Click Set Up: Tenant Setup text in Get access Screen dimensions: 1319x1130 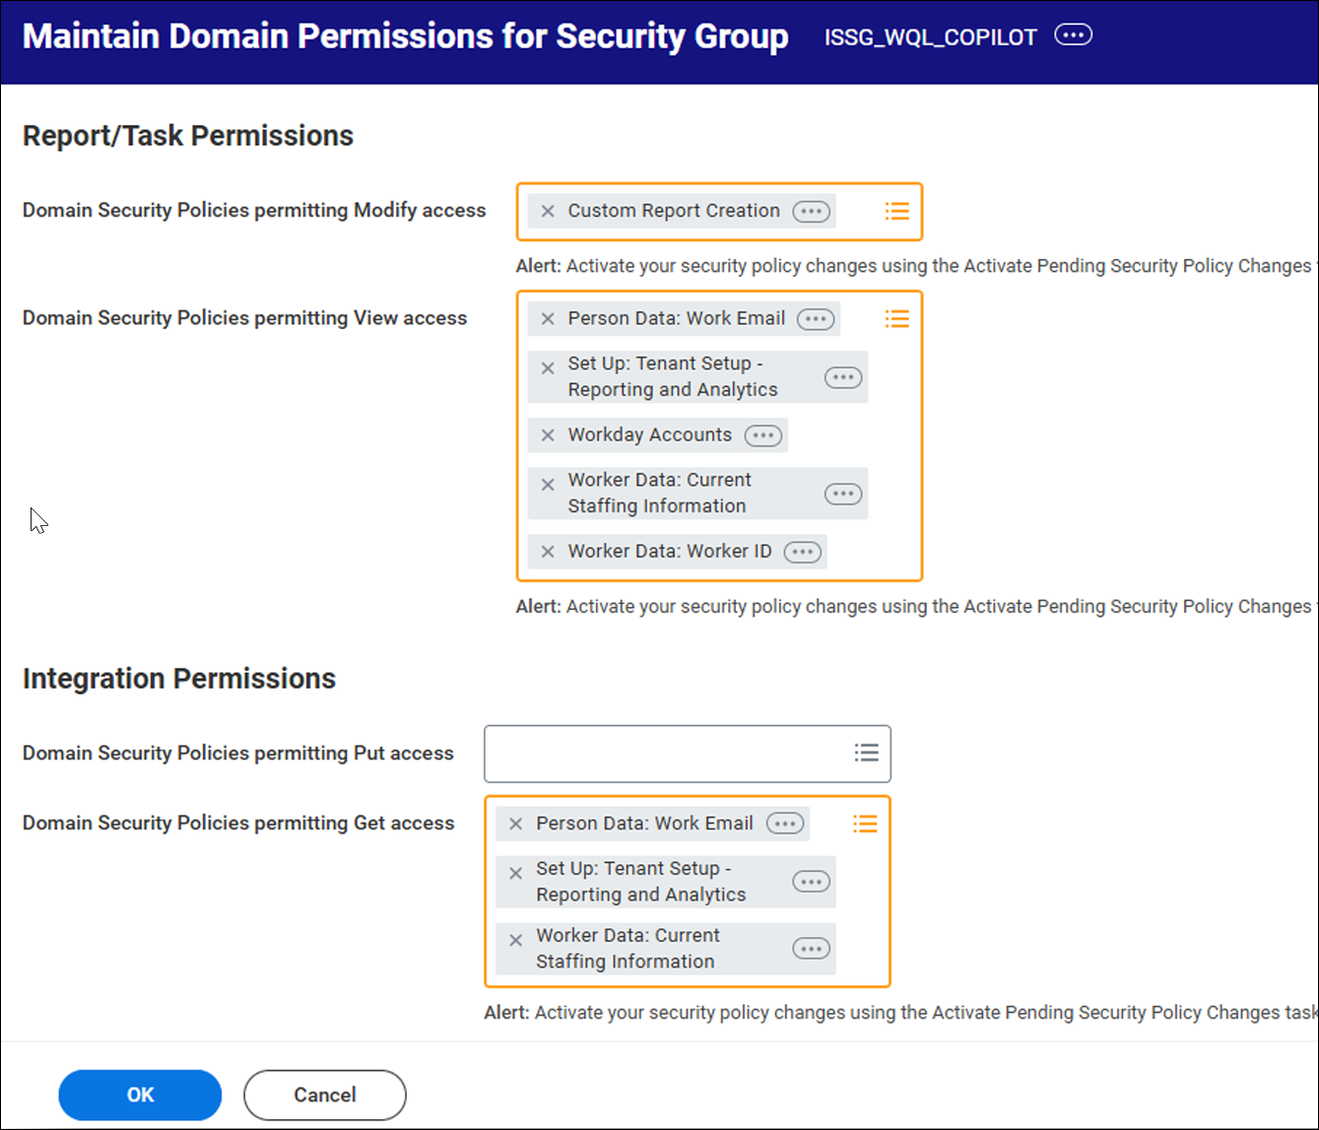[x=641, y=882]
